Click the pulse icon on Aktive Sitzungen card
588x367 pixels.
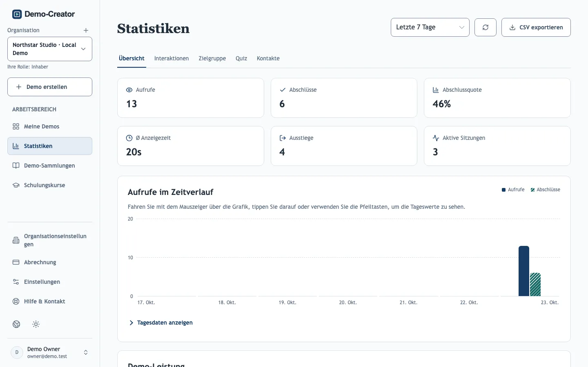436,138
